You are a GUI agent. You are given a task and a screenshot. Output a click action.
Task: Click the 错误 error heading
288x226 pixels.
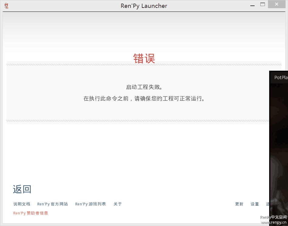(144, 59)
